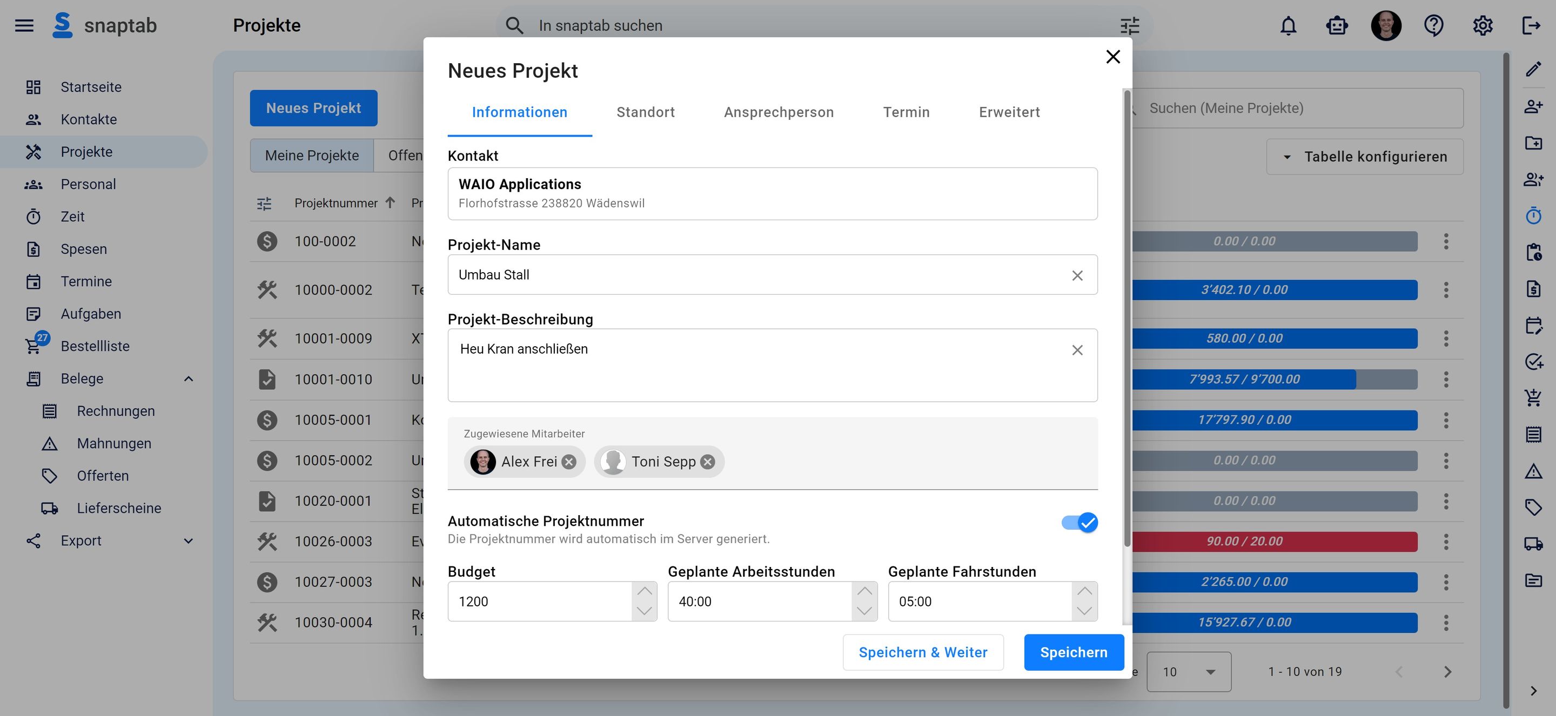Viewport: 1556px width, 716px height.
Task: Open table column filter icon
Action: tap(264, 204)
